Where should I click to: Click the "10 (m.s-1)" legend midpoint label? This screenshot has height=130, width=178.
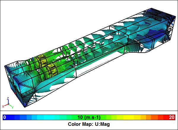pos(89,117)
